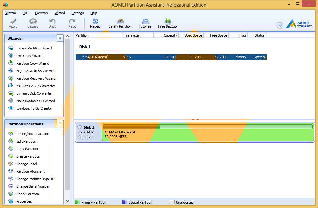
Task: Click the Apply checkmark icon
Action: tap(13, 21)
